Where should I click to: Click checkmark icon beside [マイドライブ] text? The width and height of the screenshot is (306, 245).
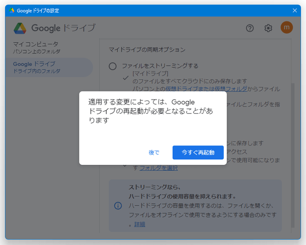(125, 77)
